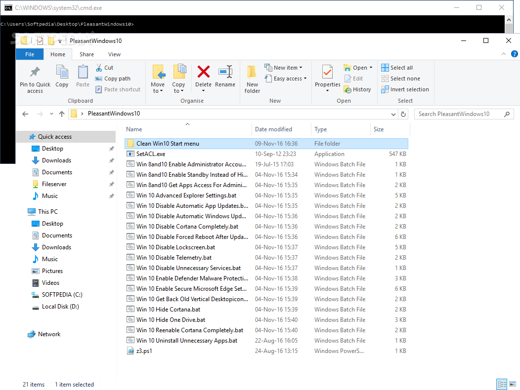The image size is (520, 390).
Task: Click the Copy ribbon icon
Action: pyautogui.click(x=62, y=72)
